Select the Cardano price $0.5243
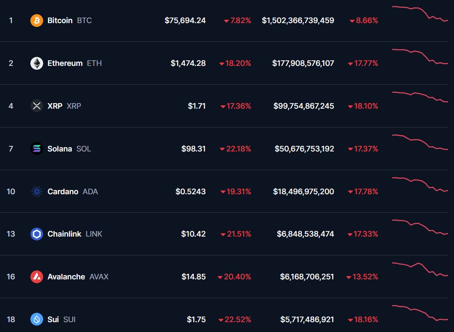 coord(191,192)
